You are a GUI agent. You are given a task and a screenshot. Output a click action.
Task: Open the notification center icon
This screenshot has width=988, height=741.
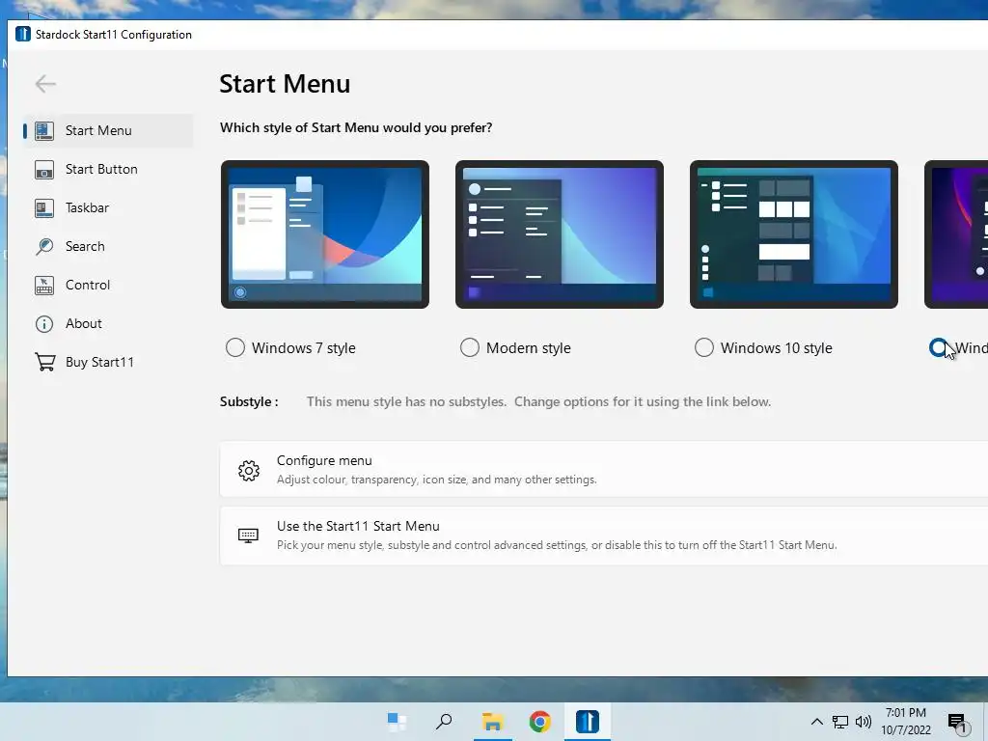point(956,724)
